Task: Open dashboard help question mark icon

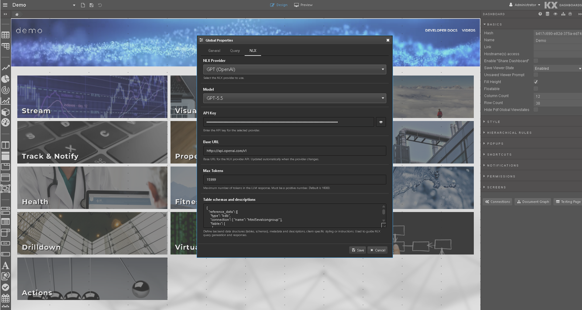Action: click(540, 14)
